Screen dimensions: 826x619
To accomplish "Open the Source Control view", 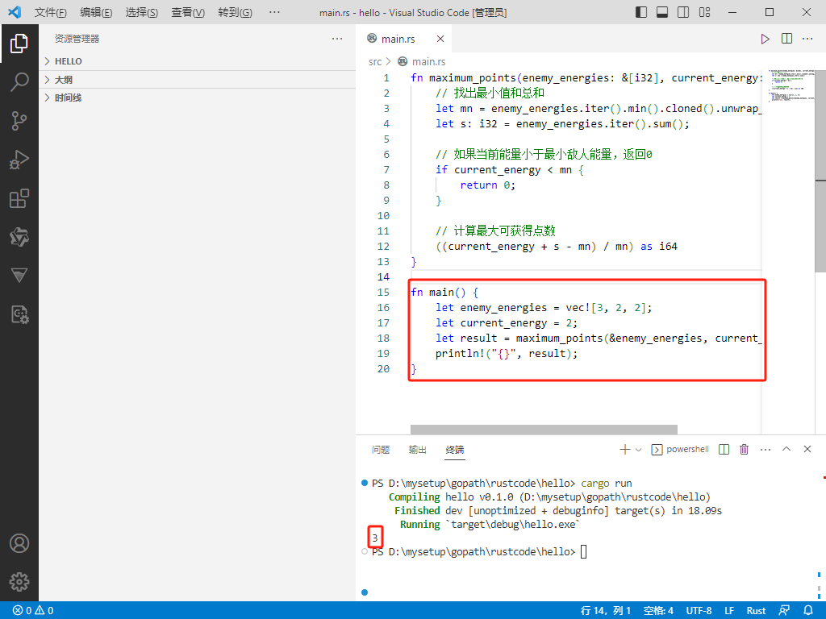I will click(x=19, y=121).
